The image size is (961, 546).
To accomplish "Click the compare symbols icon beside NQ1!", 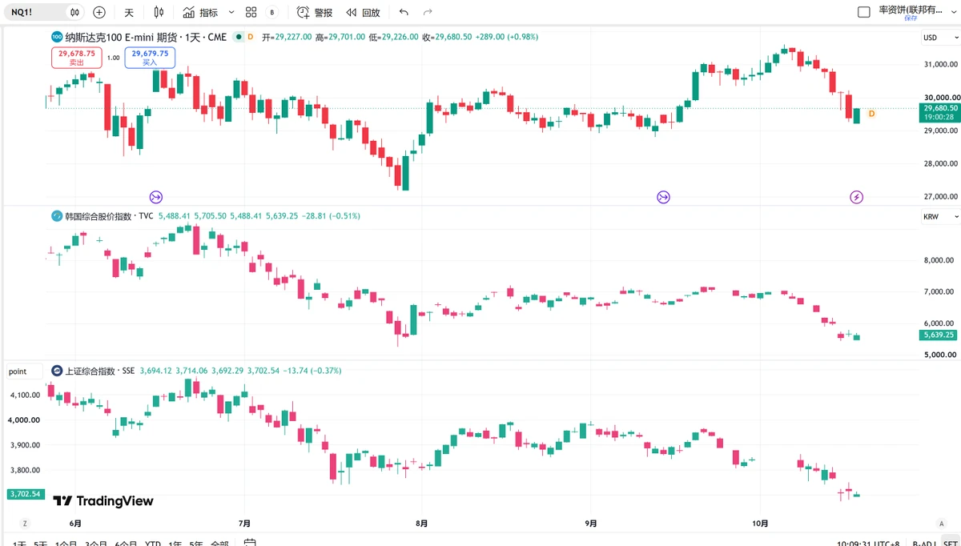I will click(74, 12).
